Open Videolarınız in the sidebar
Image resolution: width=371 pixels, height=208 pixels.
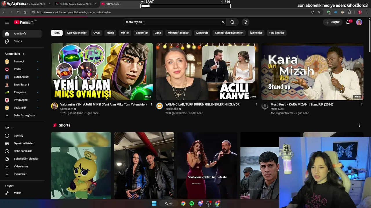(x=22, y=166)
